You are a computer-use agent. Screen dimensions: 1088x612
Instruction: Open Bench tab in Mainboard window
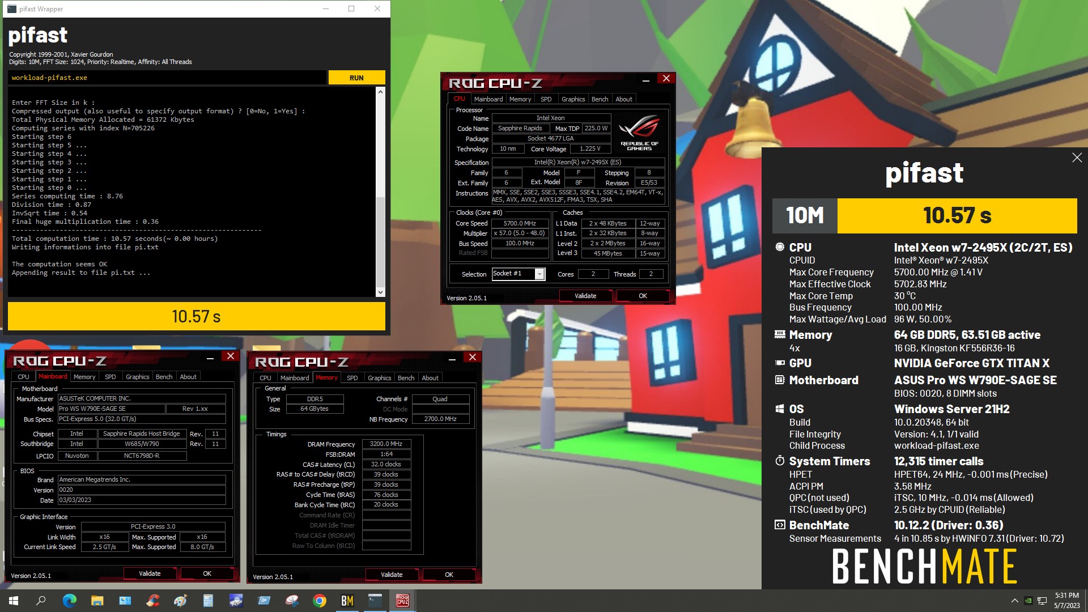pyautogui.click(x=164, y=377)
